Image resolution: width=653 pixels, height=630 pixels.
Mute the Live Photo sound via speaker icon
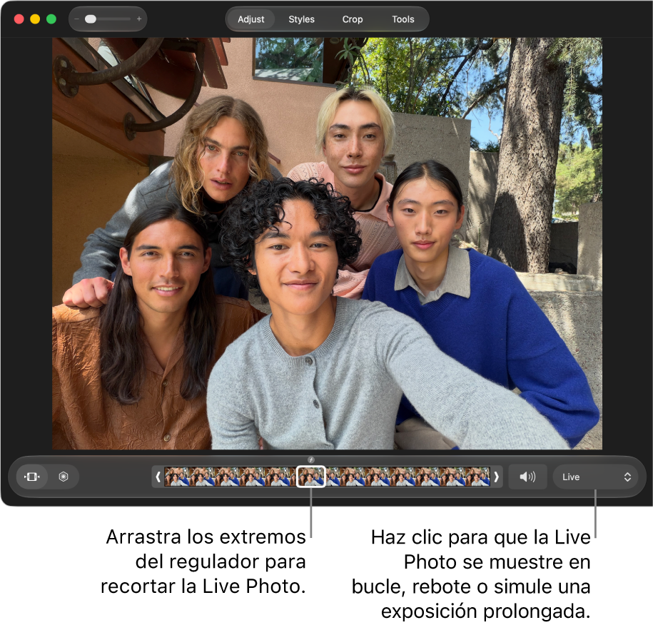click(527, 477)
